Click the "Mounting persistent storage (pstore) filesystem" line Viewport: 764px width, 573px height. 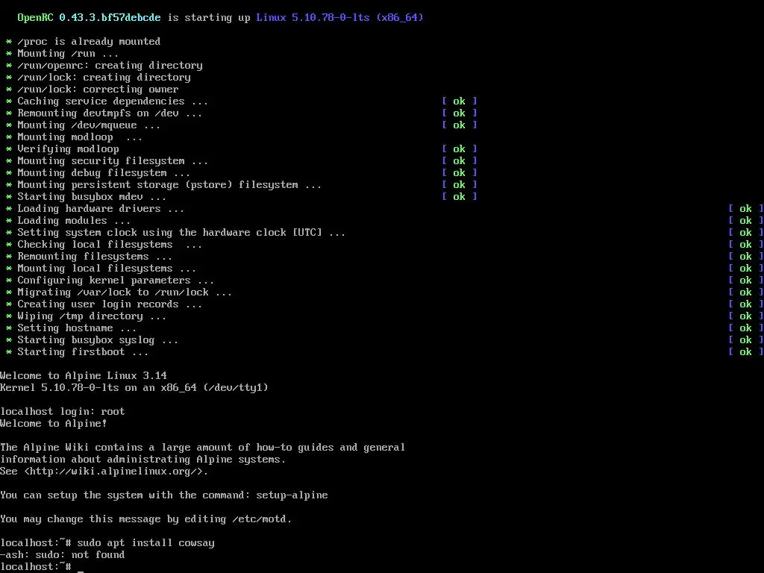169,185
